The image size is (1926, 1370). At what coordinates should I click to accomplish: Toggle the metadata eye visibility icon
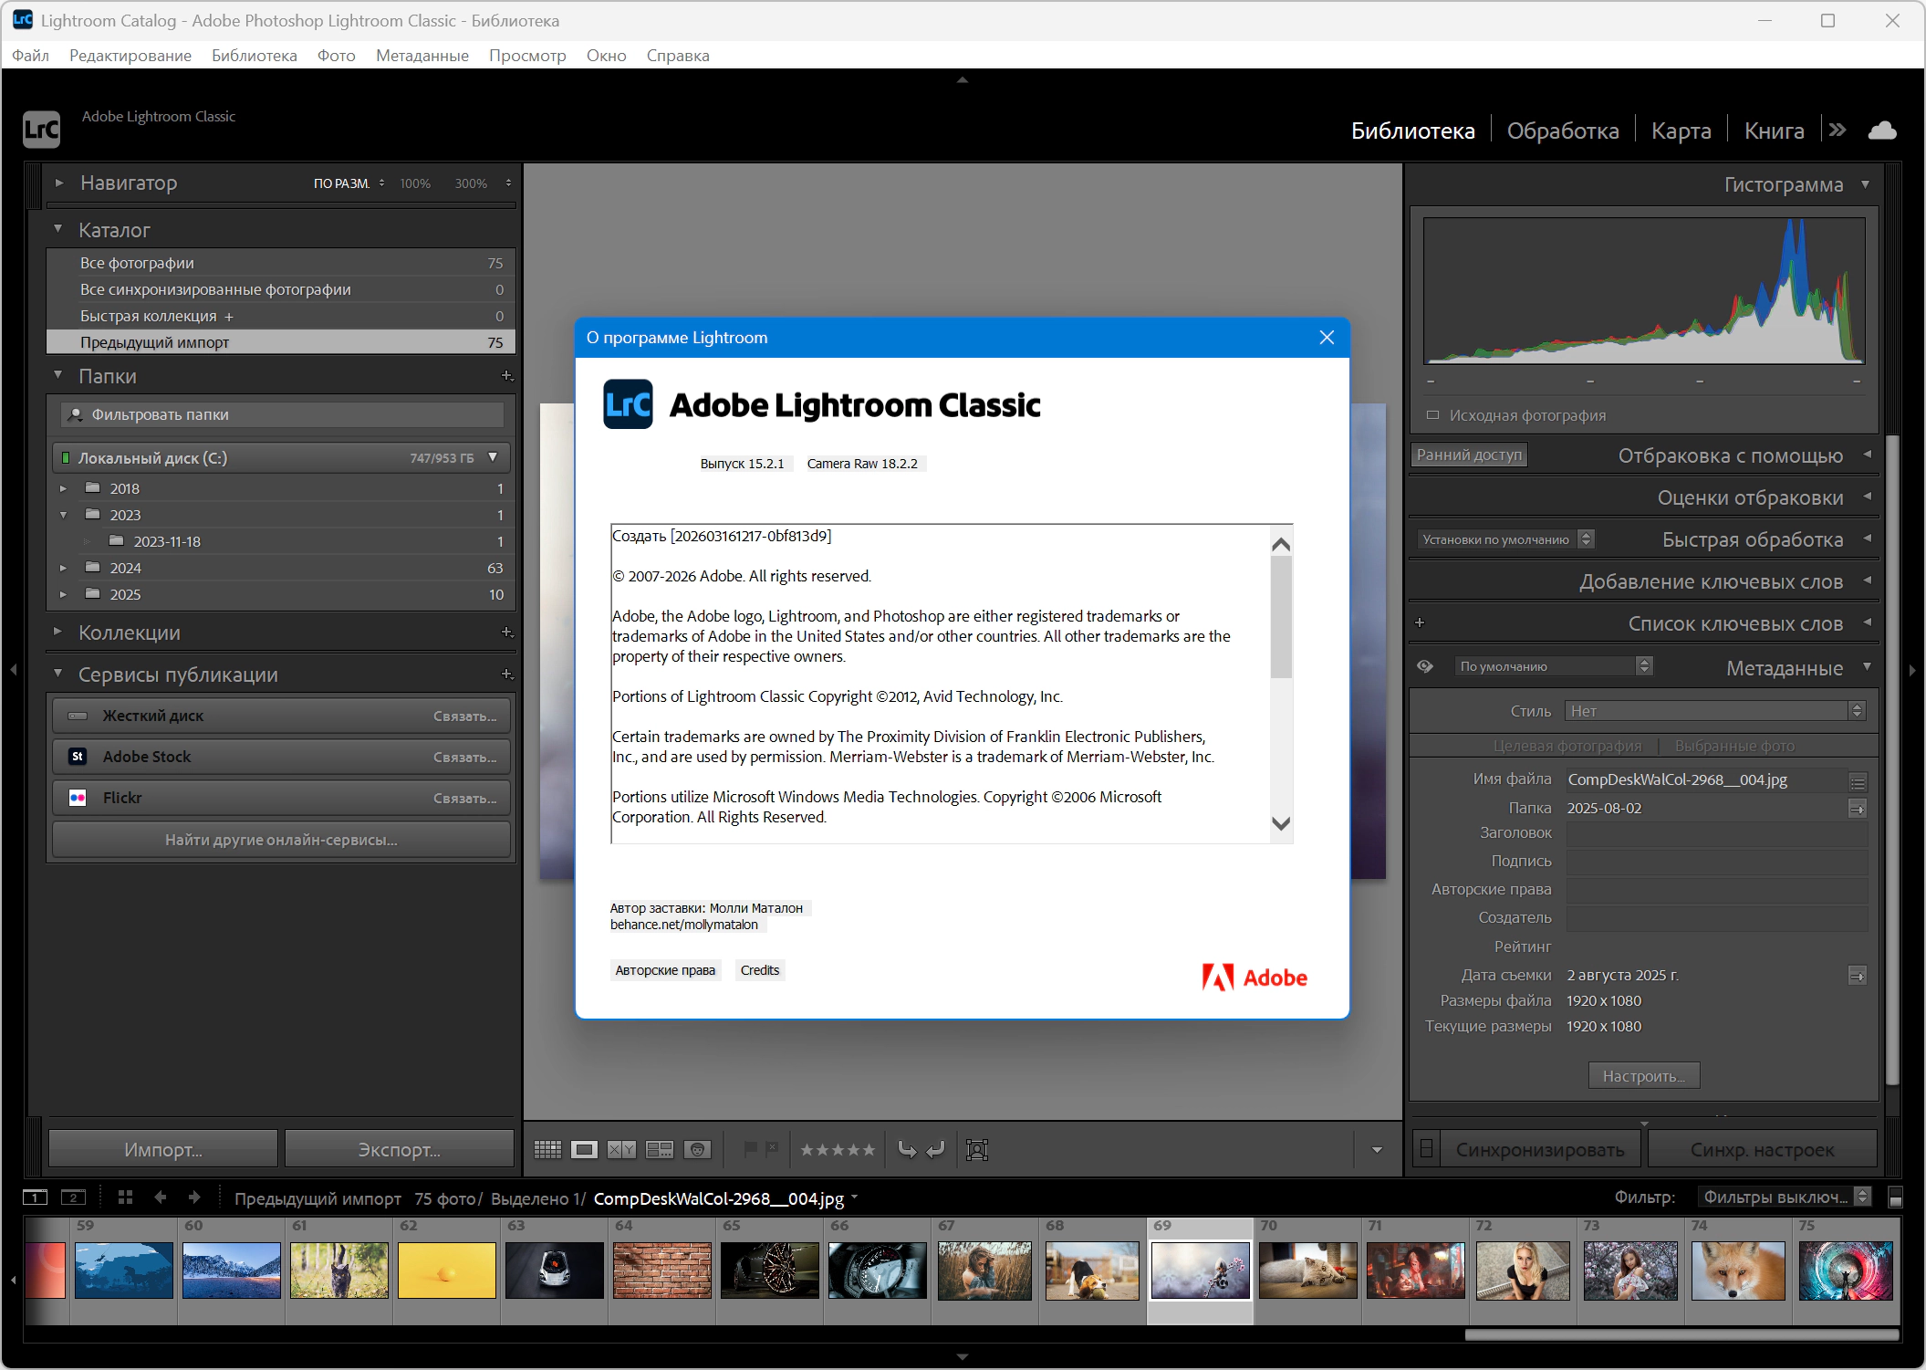coord(1425,666)
